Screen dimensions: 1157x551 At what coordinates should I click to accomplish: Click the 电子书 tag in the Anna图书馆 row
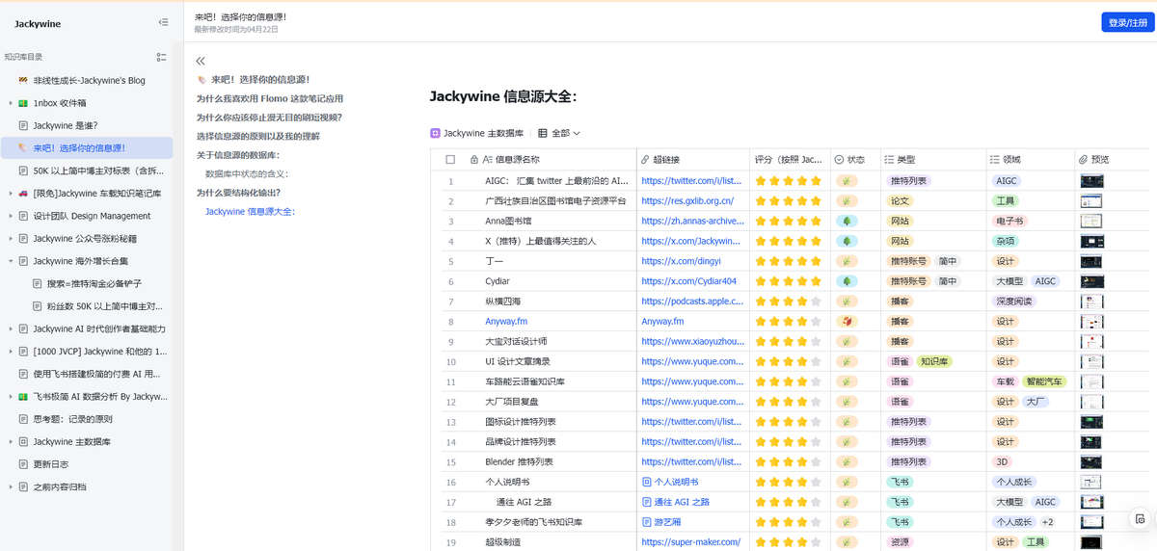tap(1009, 221)
